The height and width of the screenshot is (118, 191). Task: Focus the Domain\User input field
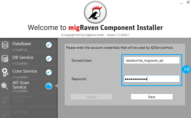(152, 60)
